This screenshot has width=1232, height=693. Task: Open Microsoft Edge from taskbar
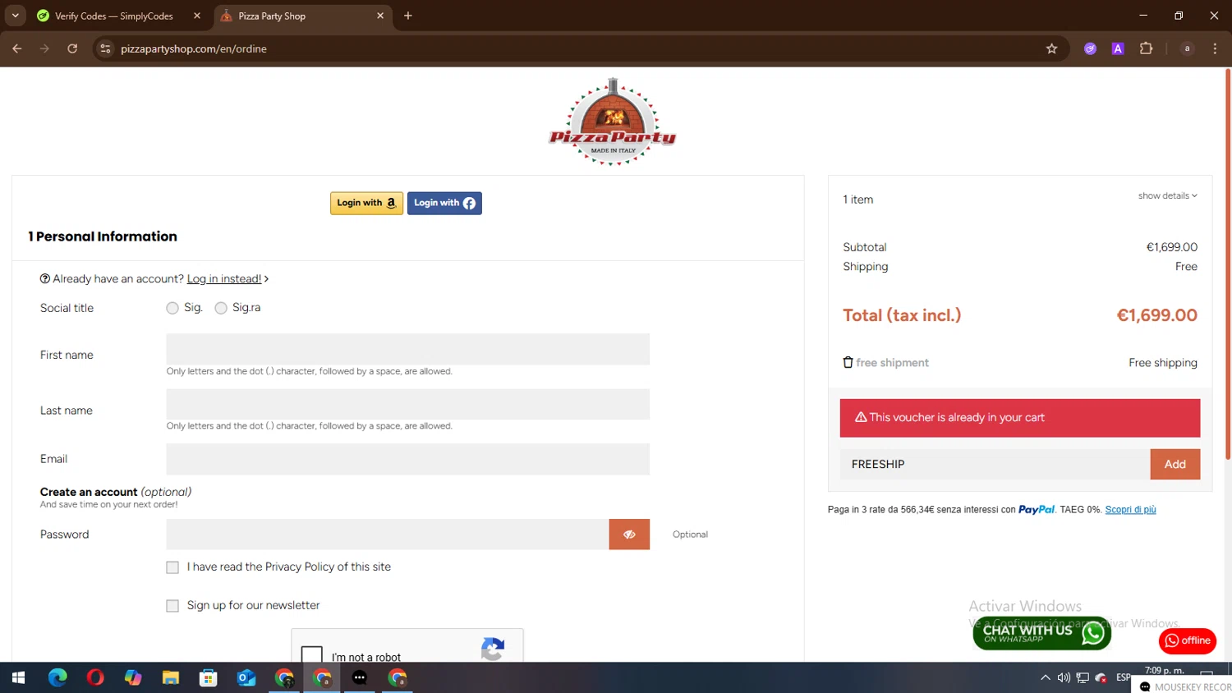(57, 677)
